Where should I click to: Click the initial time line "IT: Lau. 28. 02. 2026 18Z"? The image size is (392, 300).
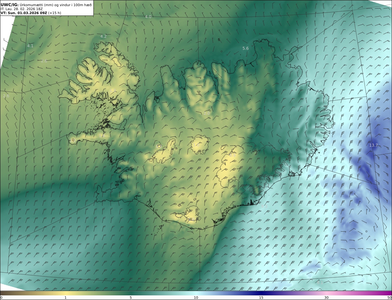[21, 9]
